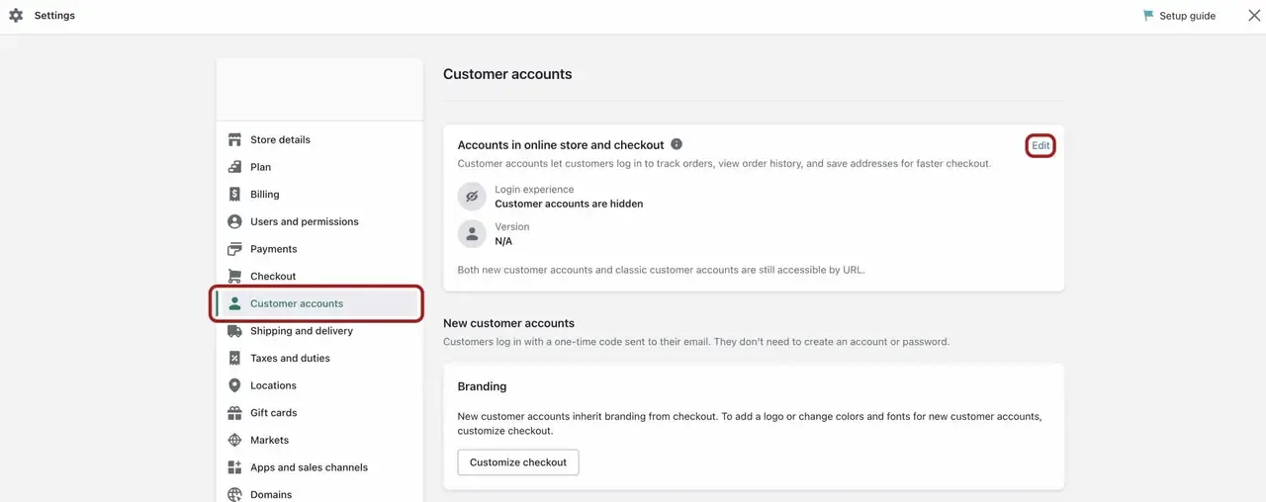Click the Locations pin icon
Viewport: 1266px width, 502px height.
tap(234, 385)
